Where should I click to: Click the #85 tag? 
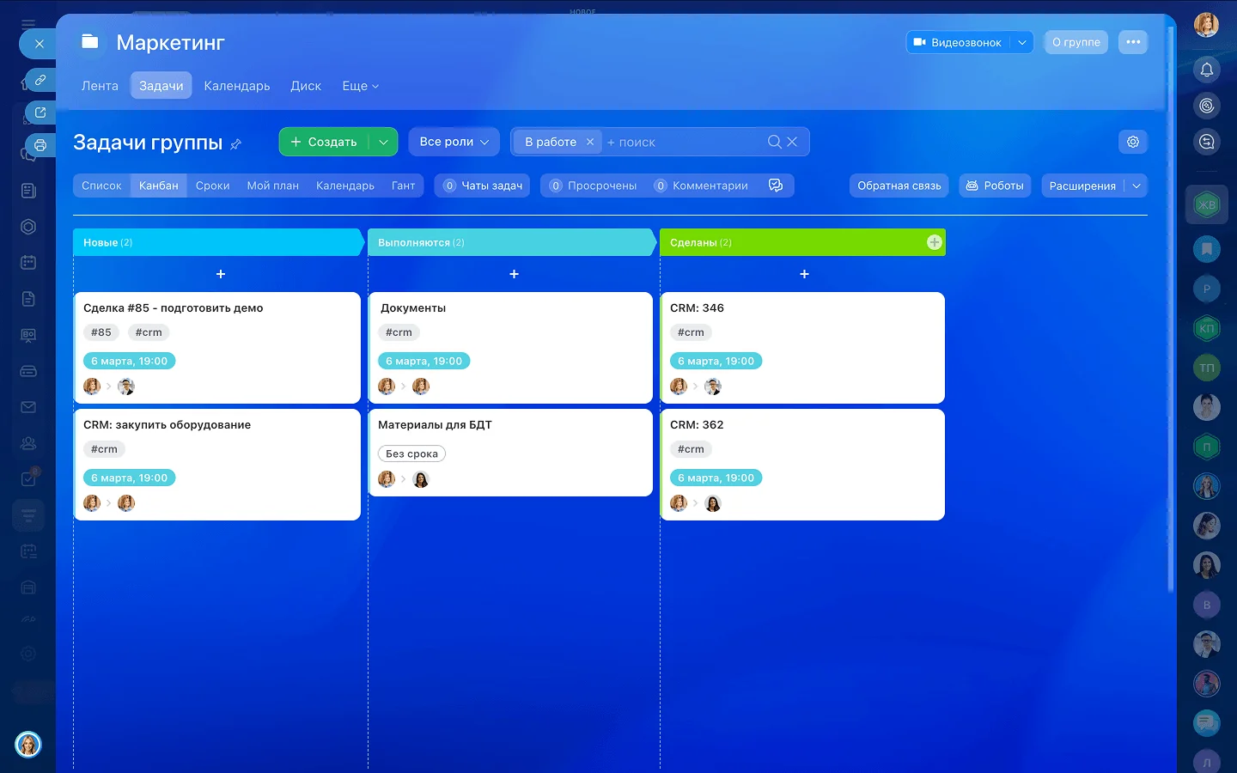coord(101,332)
